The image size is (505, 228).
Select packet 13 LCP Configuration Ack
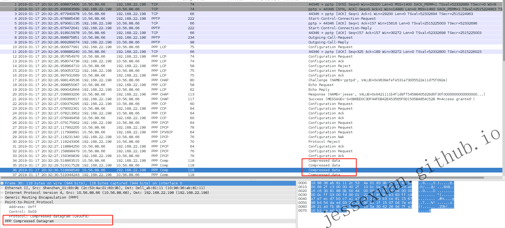251,61
